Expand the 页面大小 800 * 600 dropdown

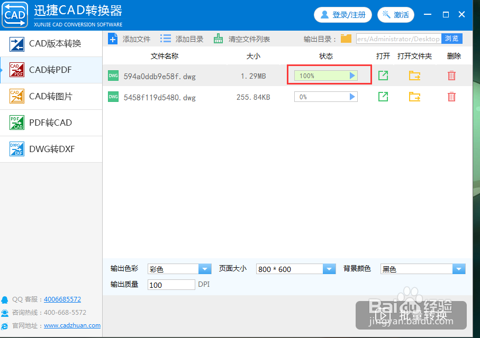[329, 269]
